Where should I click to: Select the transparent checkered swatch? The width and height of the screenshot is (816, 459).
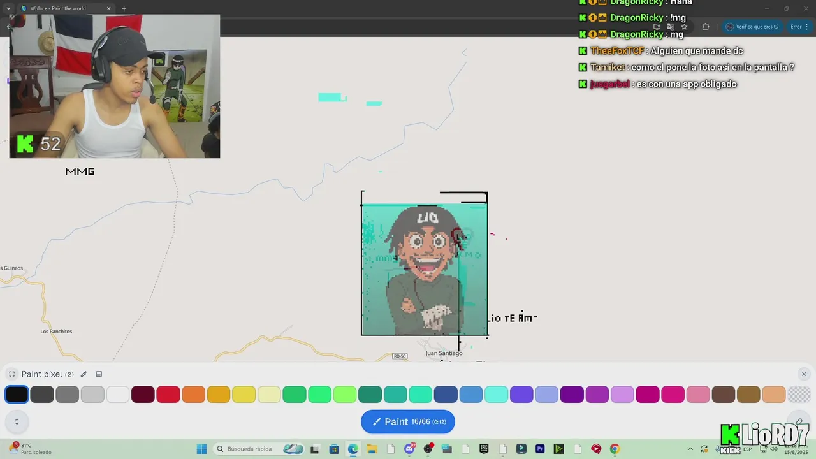click(x=799, y=395)
